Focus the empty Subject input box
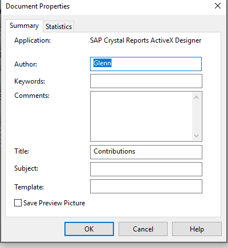Viewport: 228px width, 248px height. click(146, 169)
